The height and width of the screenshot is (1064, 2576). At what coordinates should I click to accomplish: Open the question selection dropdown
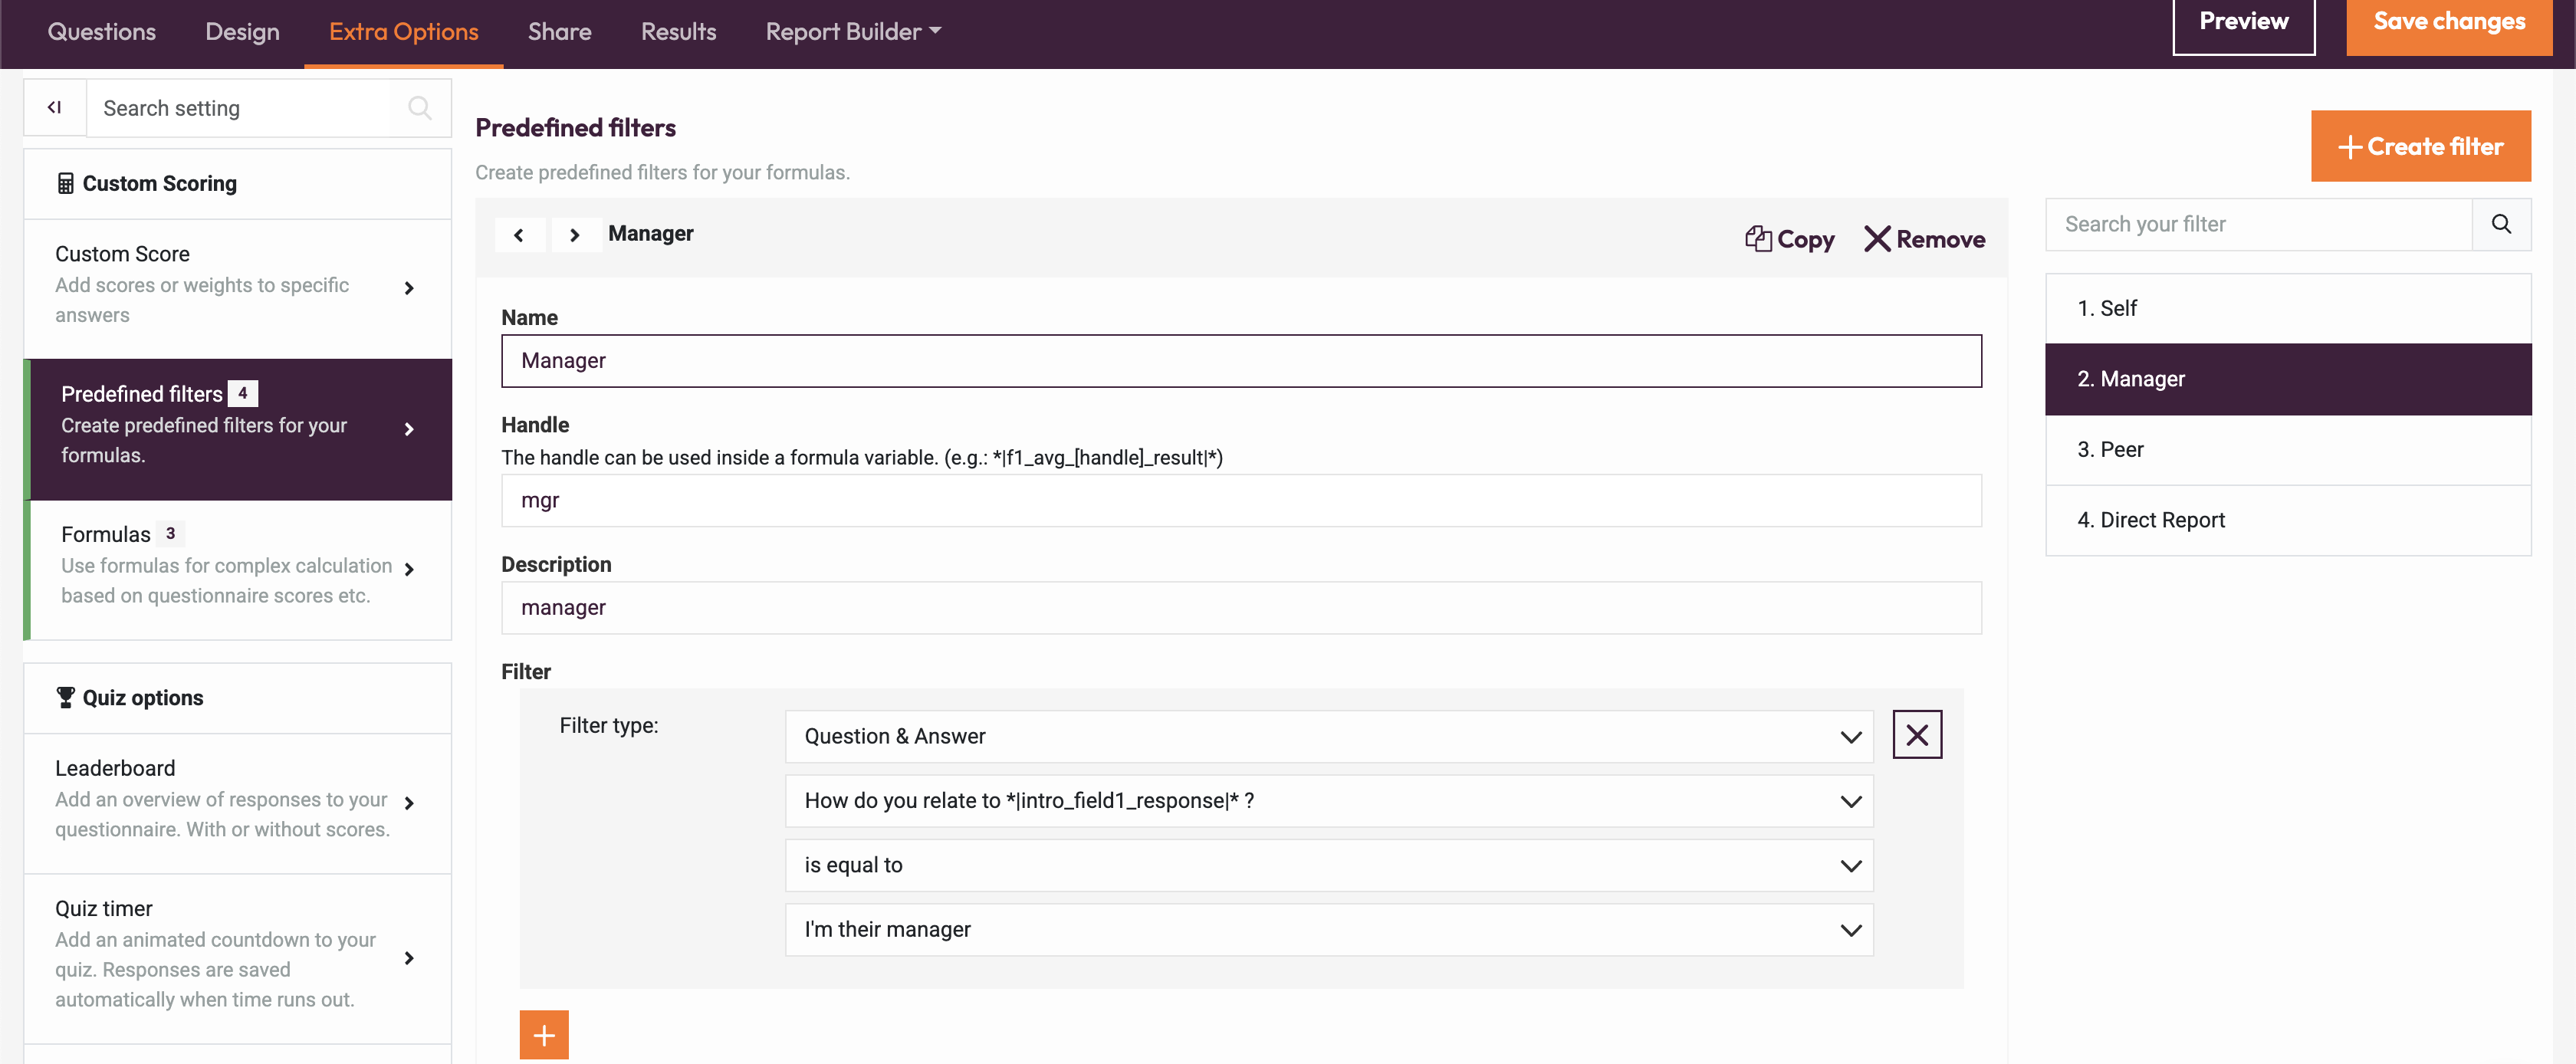(1328, 800)
